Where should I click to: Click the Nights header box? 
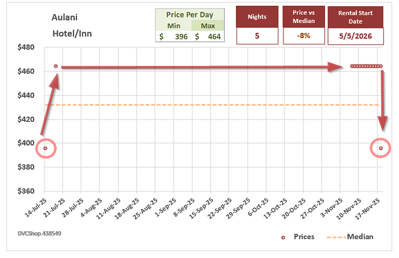tap(256, 17)
